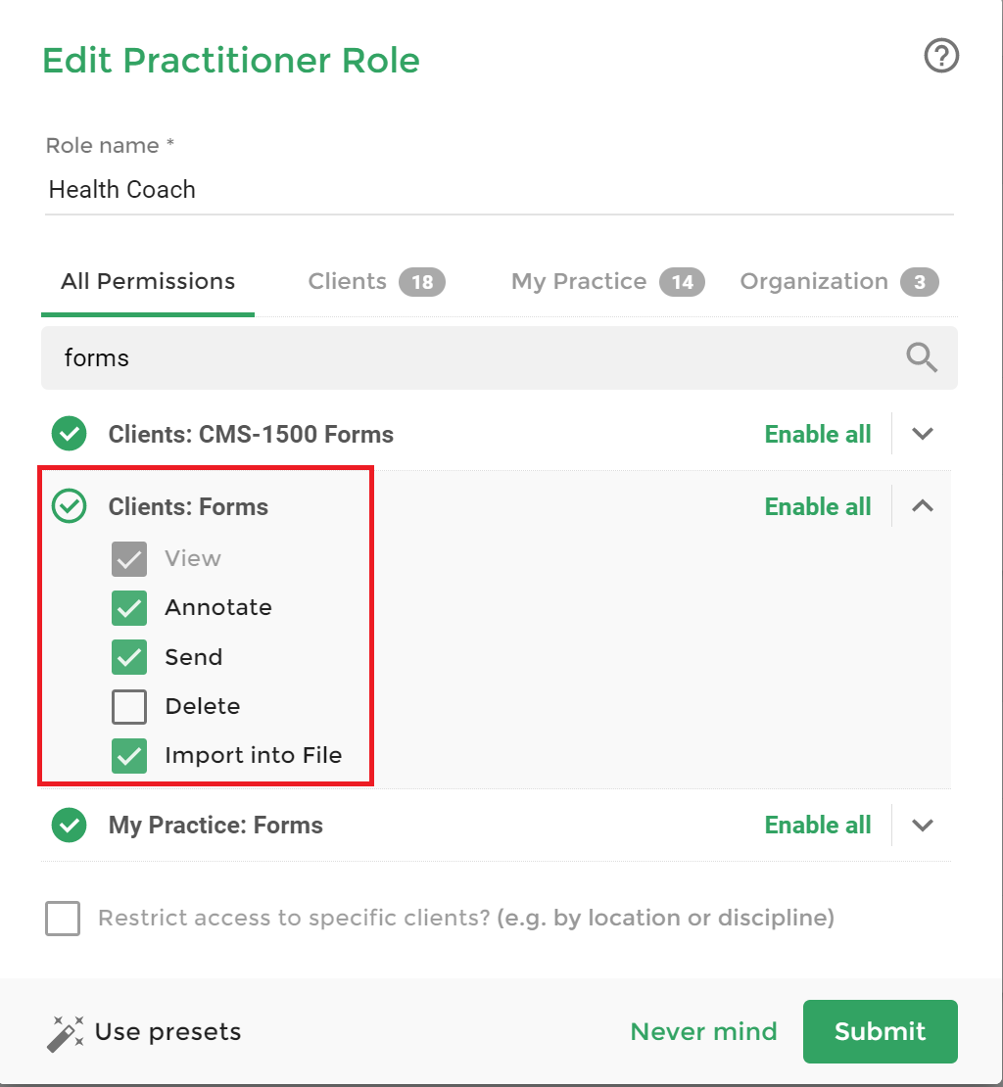The height and width of the screenshot is (1087, 1003).
Task: Open the help question mark icon
Action: coord(941,56)
